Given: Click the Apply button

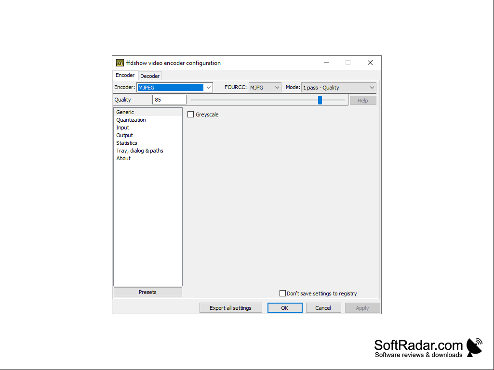Looking at the screenshot, I should (362, 308).
